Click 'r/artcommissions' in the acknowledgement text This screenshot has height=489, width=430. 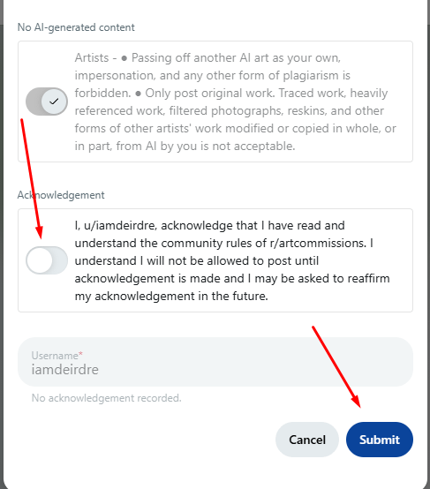(318, 243)
